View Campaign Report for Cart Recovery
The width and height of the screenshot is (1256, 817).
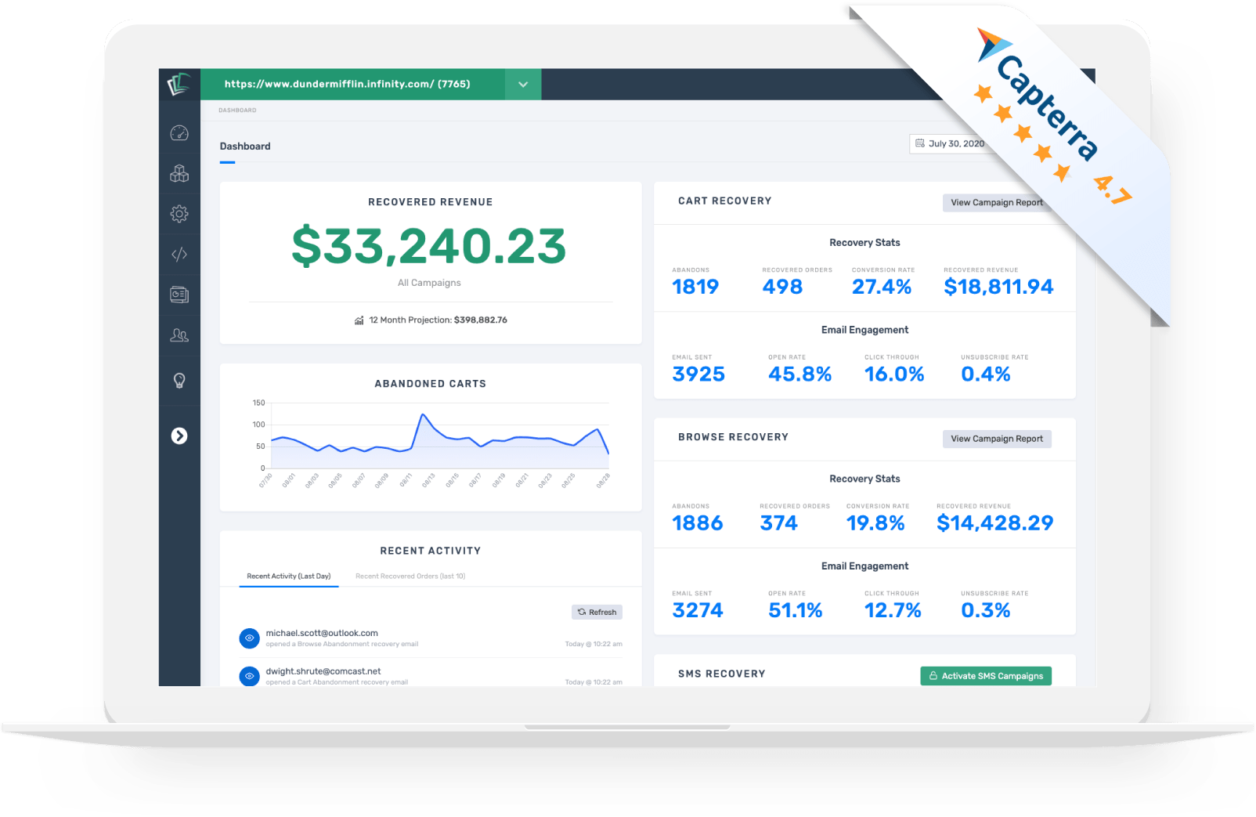pos(996,202)
